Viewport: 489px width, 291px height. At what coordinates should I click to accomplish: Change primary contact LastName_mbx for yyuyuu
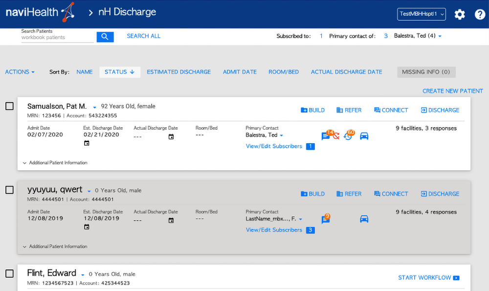(x=274, y=219)
